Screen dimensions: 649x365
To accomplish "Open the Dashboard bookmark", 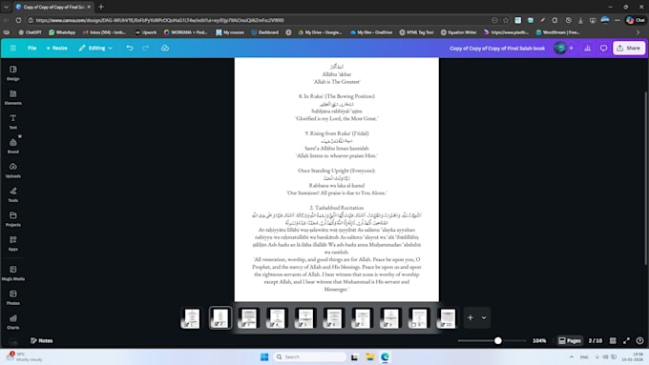I will 265,32.
